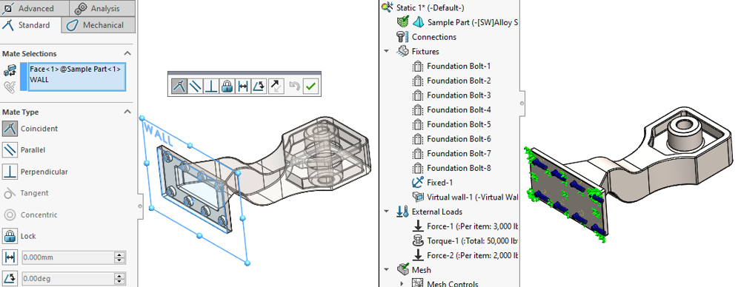The height and width of the screenshot is (287, 741).
Task: Click the entities to mate icon
Action: click(x=10, y=71)
